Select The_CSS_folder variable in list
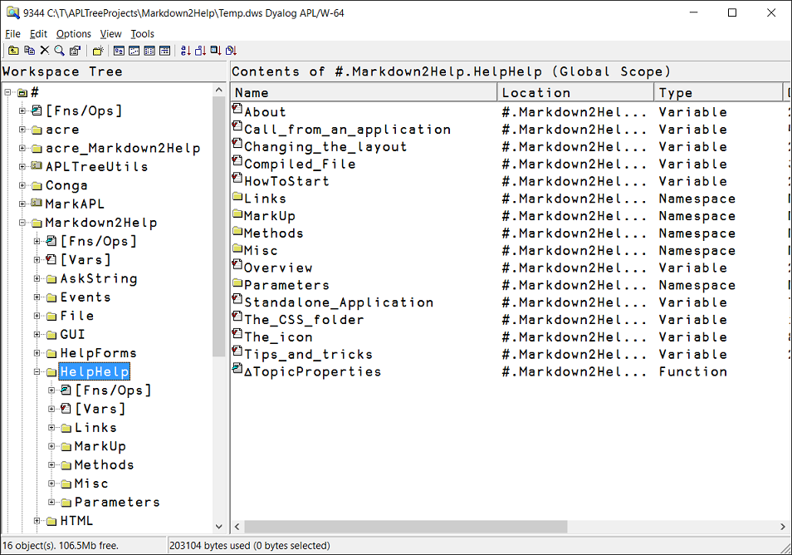Viewport: 792px width, 555px height. coord(304,319)
